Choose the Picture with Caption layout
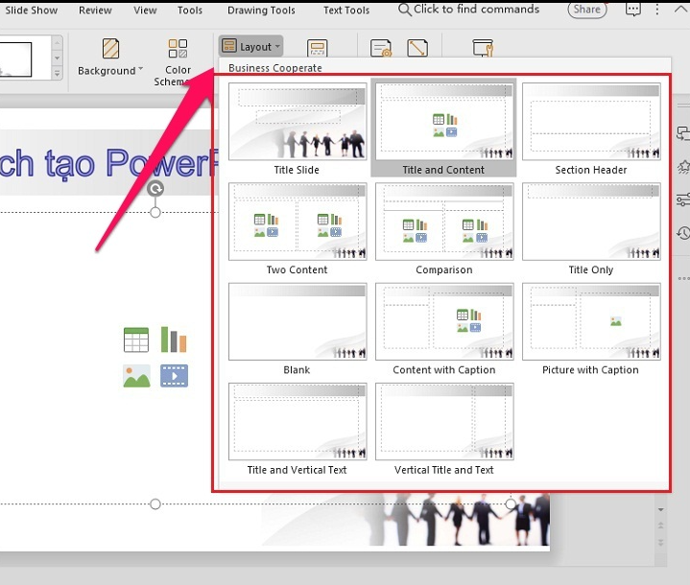 click(x=591, y=330)
